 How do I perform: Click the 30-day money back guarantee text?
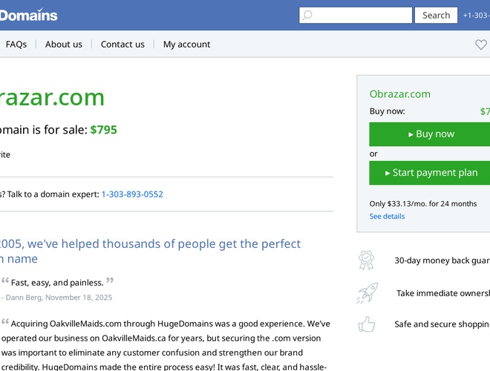click(x=442, y=261)
